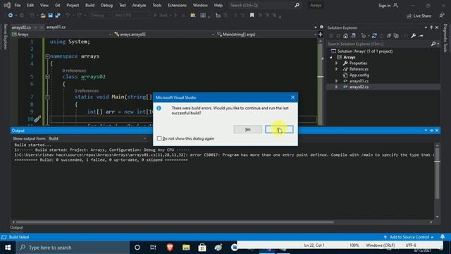
Task: Expand the arrays01.cs node
Action: (337, 81)
